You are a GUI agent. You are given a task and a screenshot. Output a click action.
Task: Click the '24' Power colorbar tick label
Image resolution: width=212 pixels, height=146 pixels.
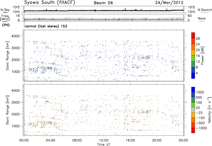point(198,44)
